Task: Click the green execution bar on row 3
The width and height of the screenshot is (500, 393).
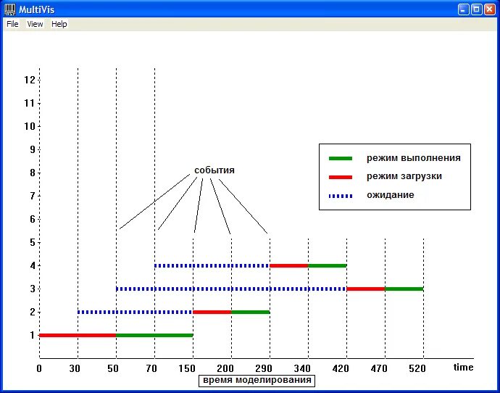Action: point(404,289)
